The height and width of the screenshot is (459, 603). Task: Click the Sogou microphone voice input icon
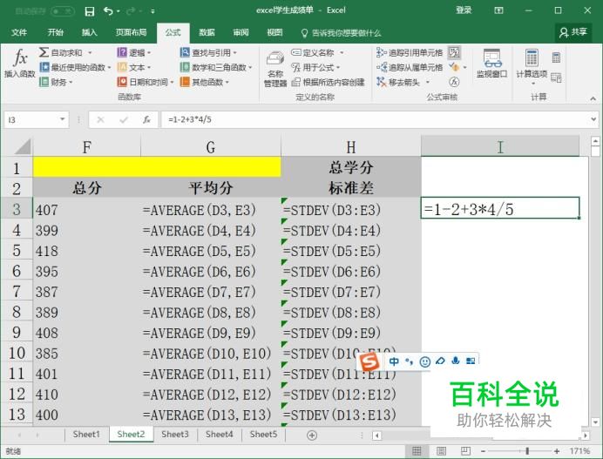click(x=456, y=361)
